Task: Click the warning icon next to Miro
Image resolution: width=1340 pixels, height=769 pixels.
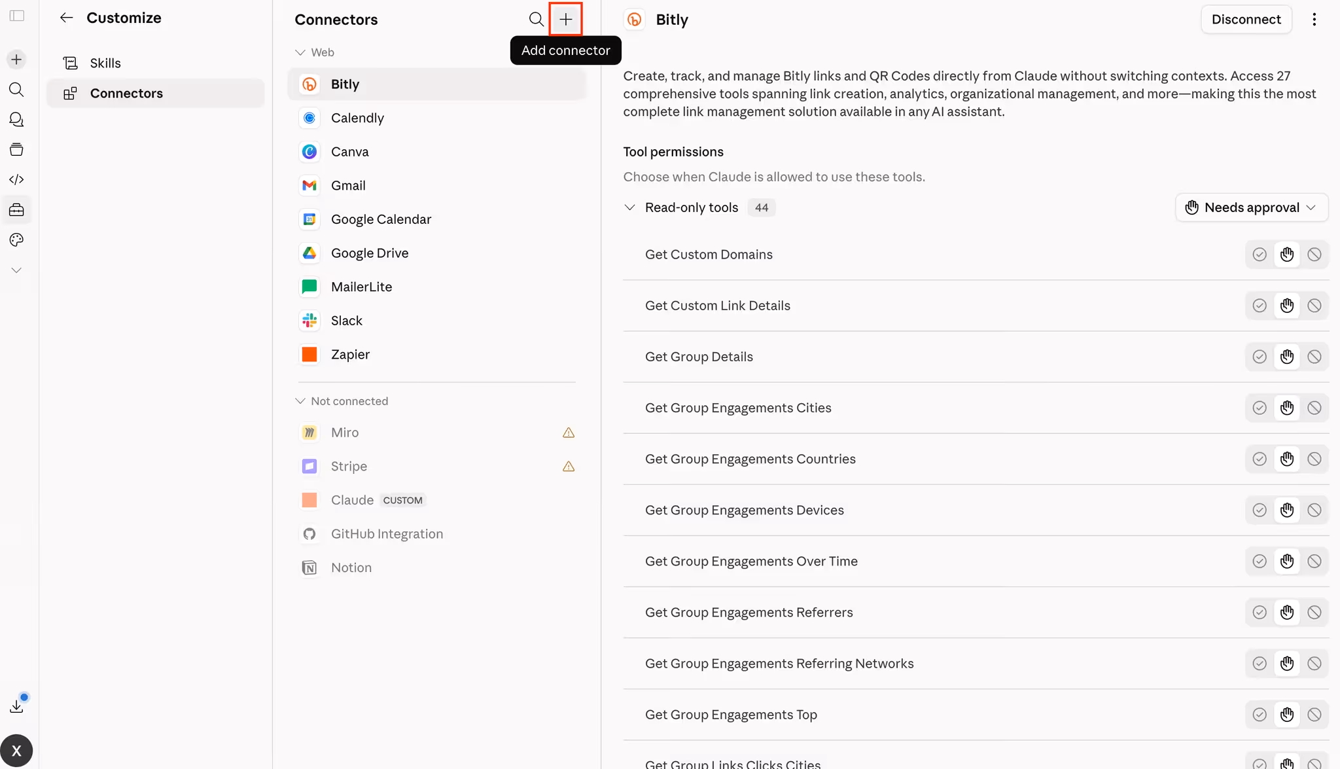Action: click(569, 433)
